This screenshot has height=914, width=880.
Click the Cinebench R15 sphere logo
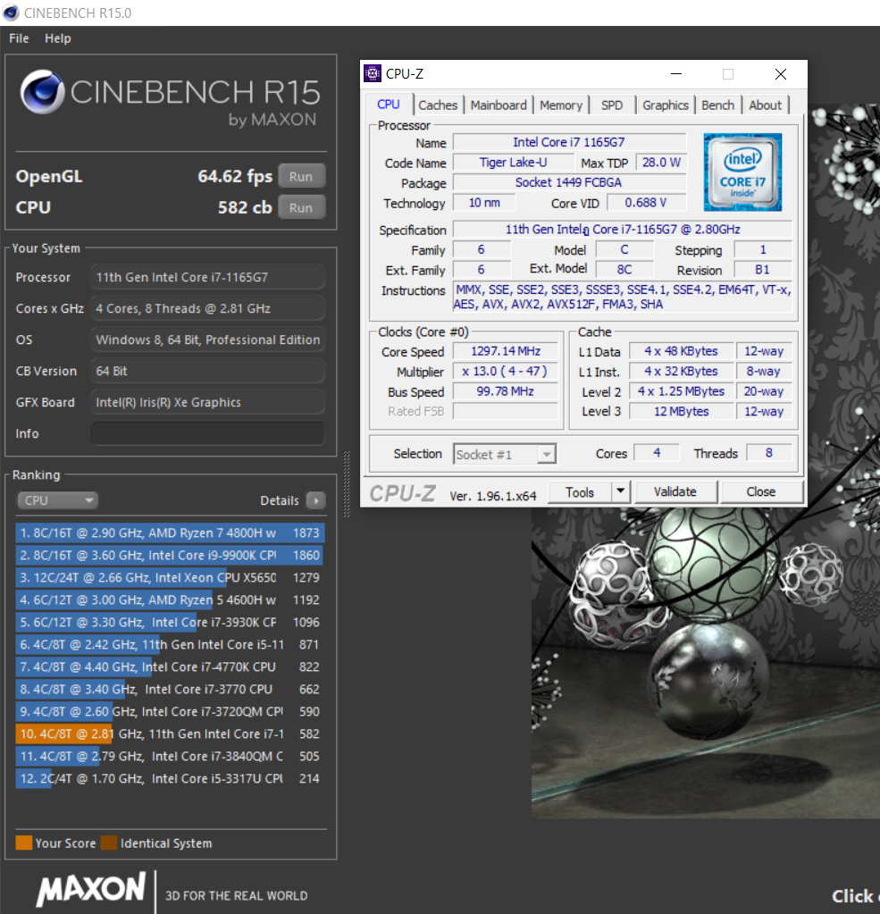42,91
